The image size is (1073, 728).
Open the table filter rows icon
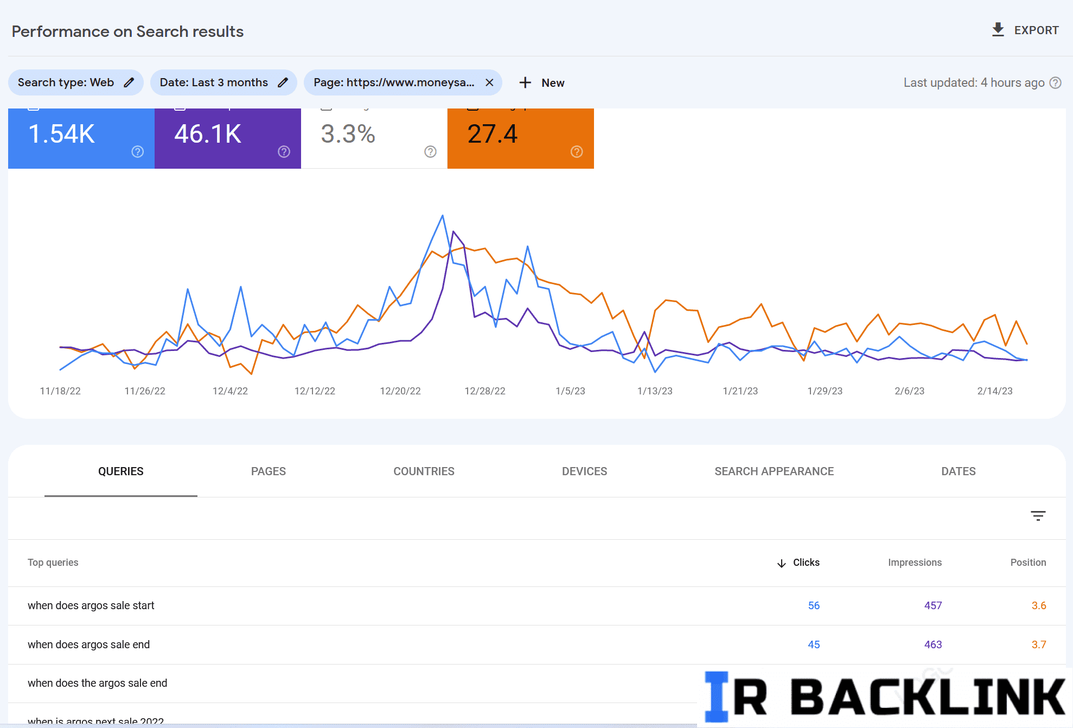coord(1038,516)
